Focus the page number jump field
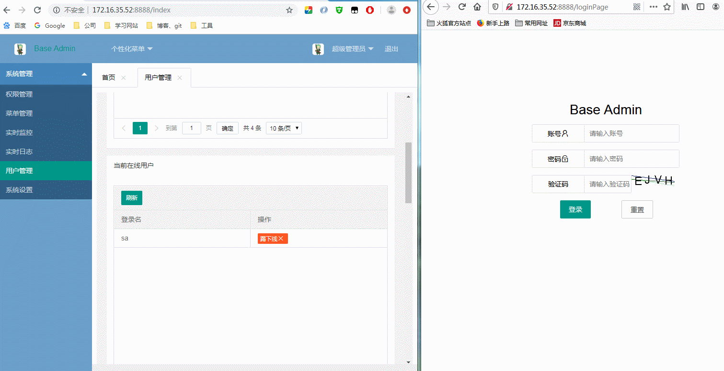724x371 pixels. 192,128
